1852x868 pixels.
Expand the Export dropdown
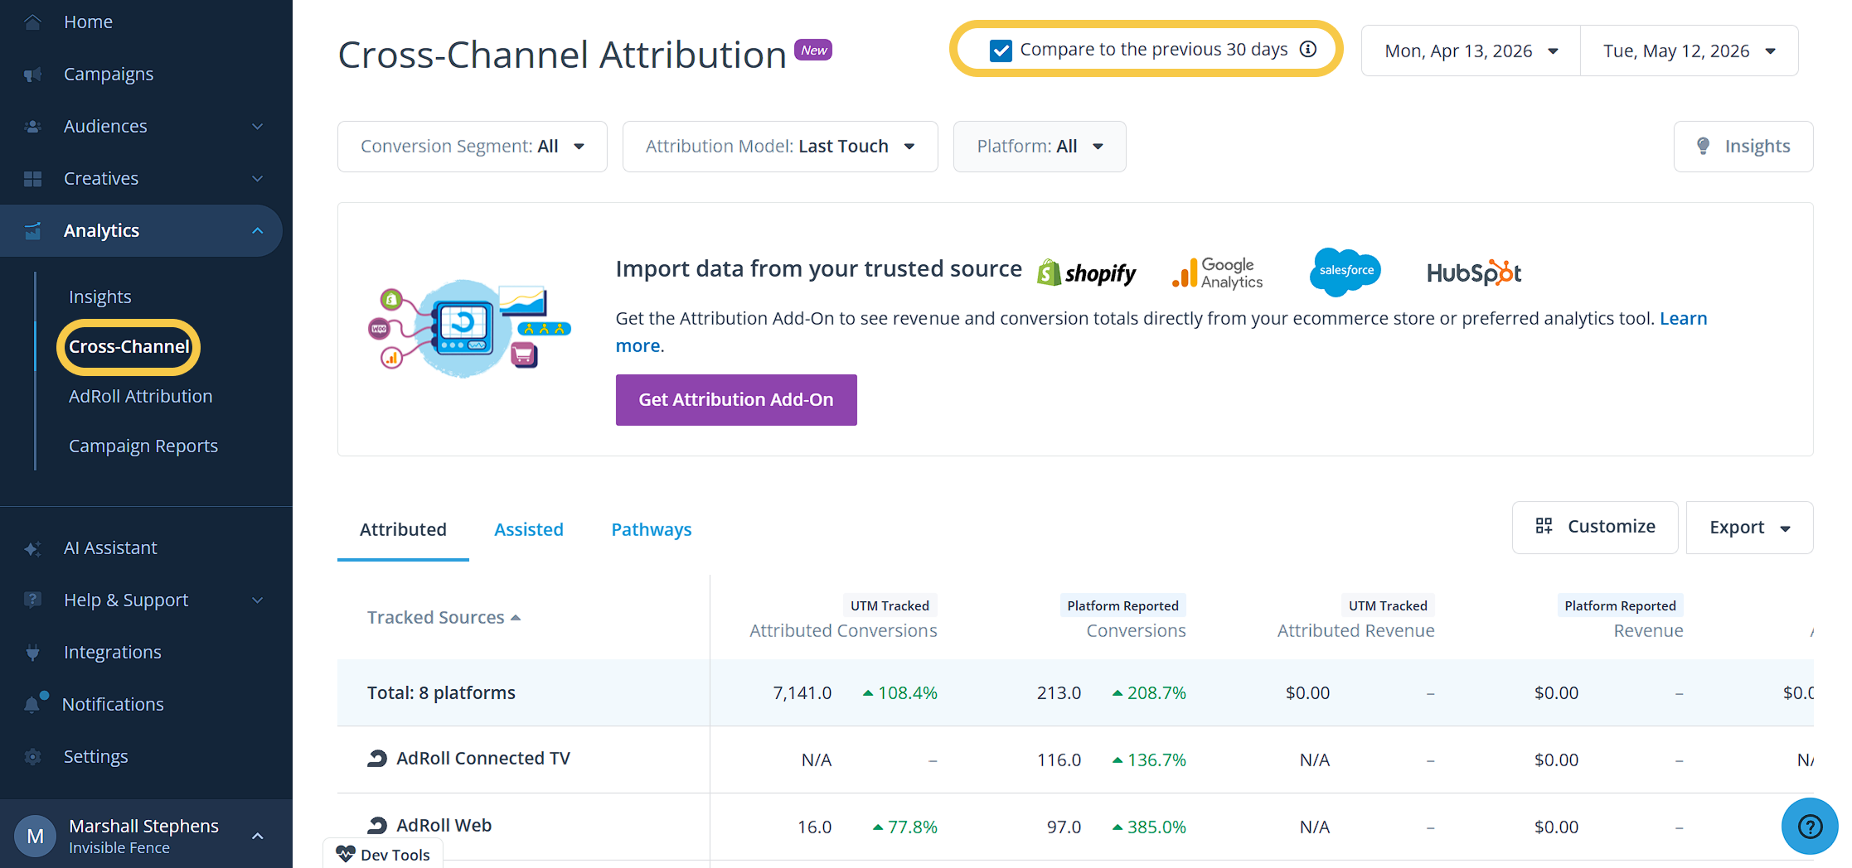[1749, 528]
